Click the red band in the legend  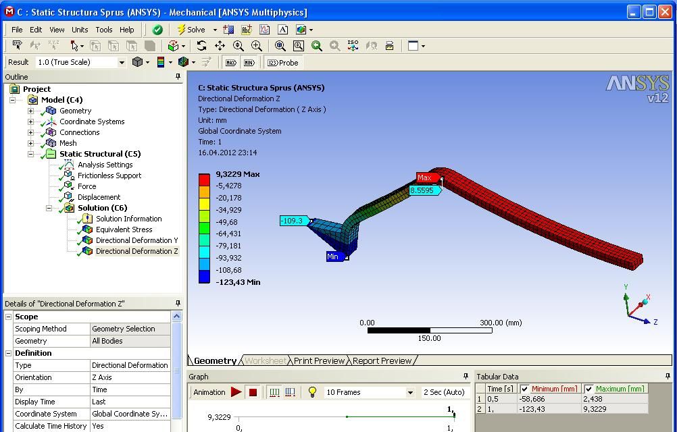(204, 180)
